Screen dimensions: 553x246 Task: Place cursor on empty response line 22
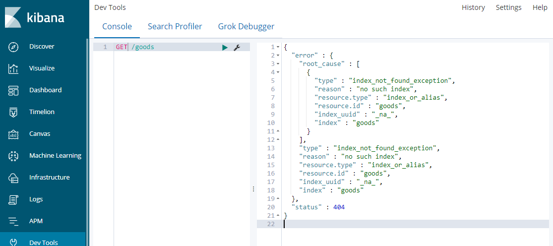(x=416, y=224)
